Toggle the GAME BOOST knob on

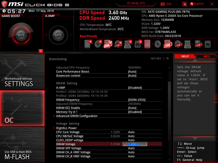click(x=21, y=35)
